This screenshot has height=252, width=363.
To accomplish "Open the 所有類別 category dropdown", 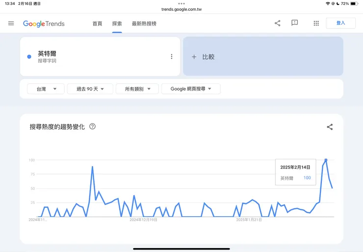I will [137, 89].
